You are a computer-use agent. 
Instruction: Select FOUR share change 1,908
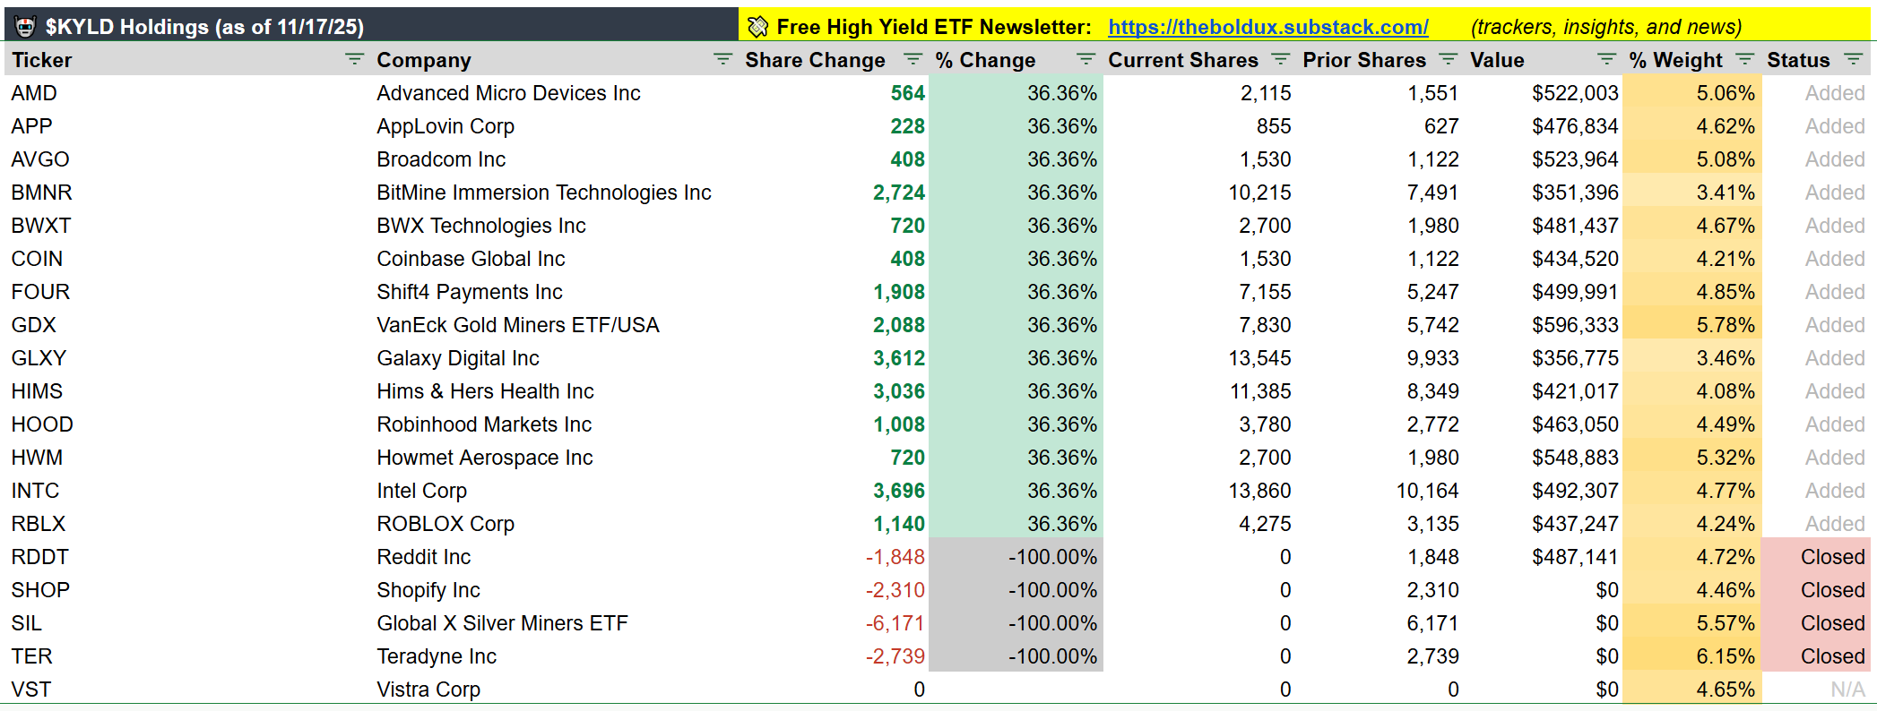pyautogui.click(x=834, y=292)
